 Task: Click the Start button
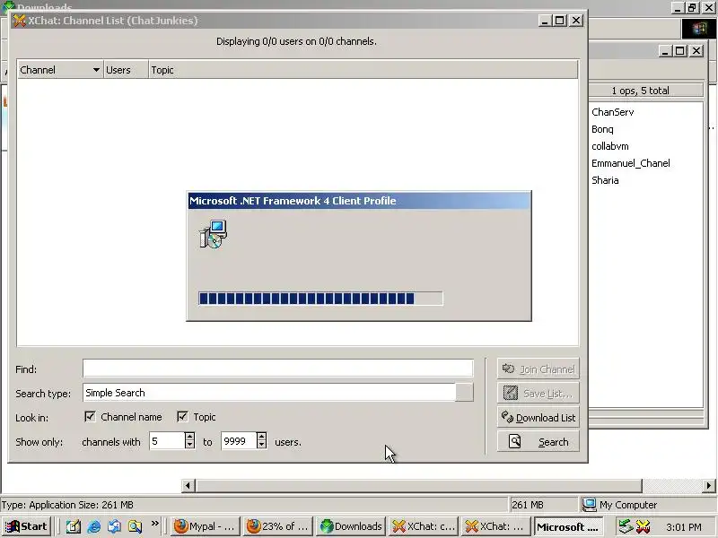click(x=26, y=526)
